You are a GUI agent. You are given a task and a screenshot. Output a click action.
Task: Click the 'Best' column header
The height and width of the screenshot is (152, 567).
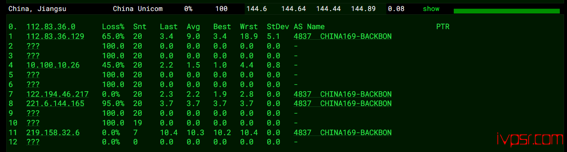click(x=222, y=27)
